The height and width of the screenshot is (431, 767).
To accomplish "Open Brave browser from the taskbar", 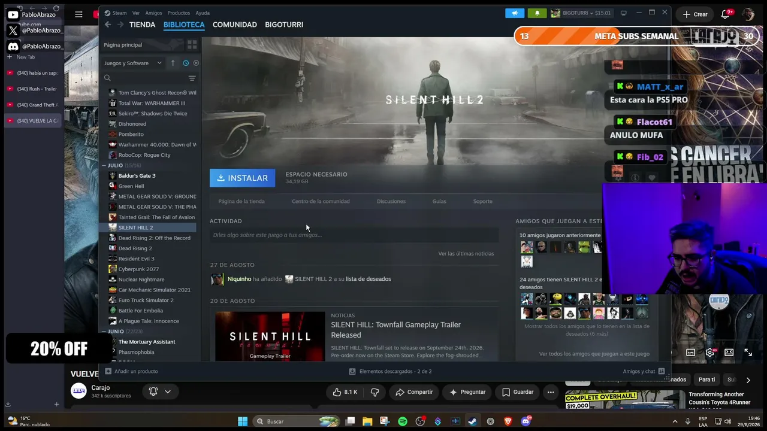I will (x=508, y=421).
